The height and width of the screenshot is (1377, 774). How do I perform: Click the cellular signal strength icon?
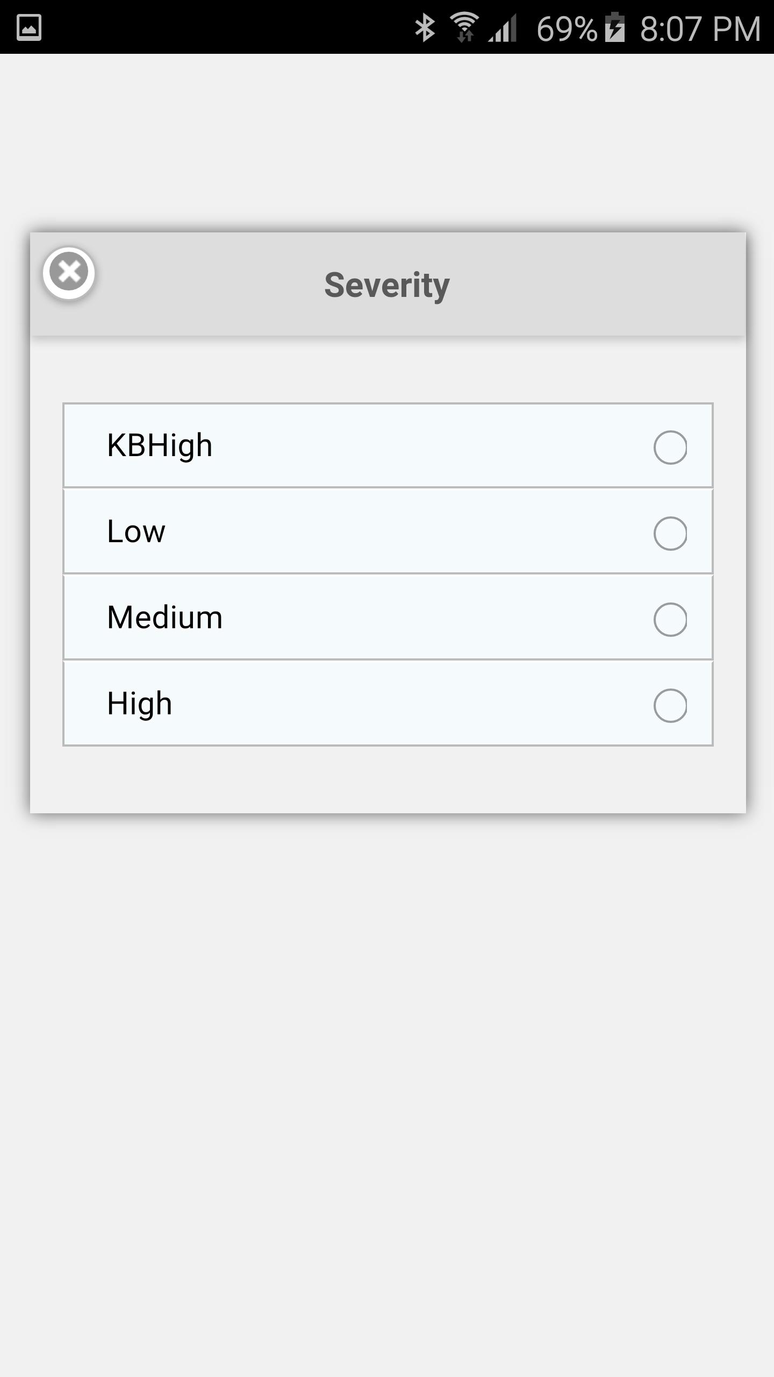pos(503,27)
